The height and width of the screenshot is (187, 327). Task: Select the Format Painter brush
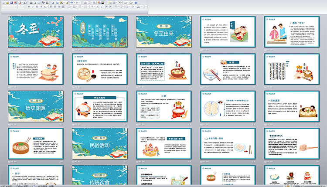click(x=67, y=3)
